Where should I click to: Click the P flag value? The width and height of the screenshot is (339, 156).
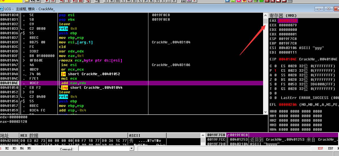click(x=276, y=70)
